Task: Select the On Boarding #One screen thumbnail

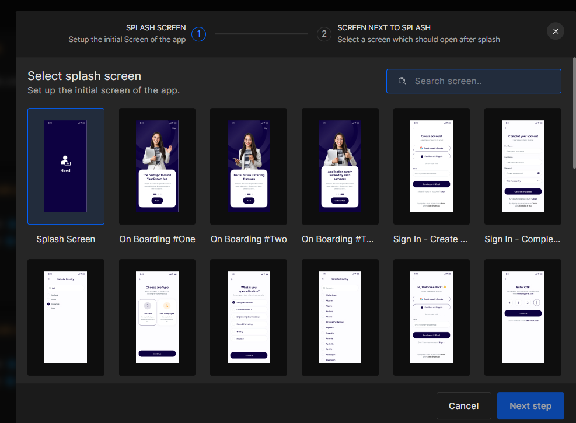Action: click(x=157, y=166)
